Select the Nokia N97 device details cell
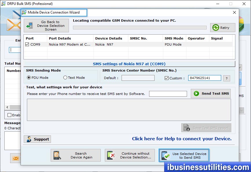This screenshot has height=172, width=251. pyautogui.click(x=111, y=44)
